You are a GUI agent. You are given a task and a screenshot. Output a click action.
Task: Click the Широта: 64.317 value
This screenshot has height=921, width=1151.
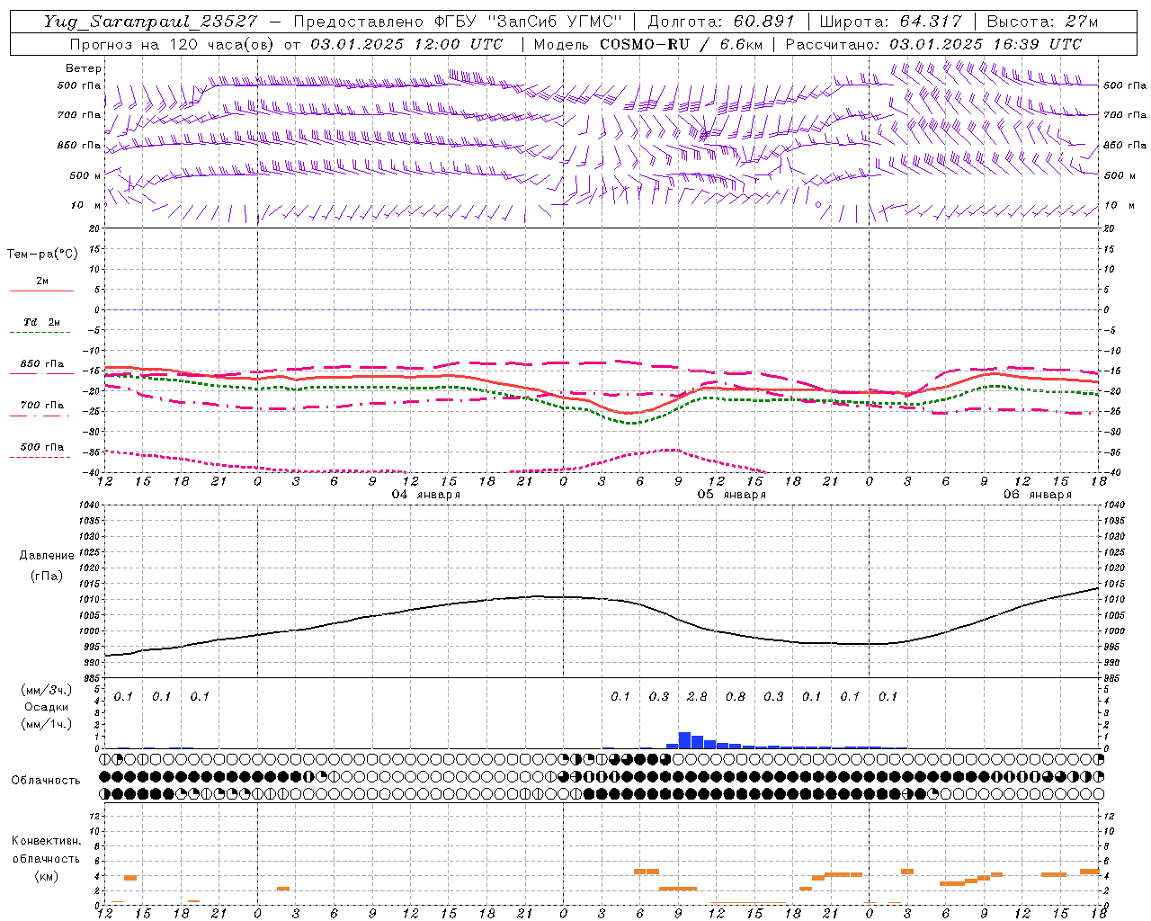(x=891, y=22)
